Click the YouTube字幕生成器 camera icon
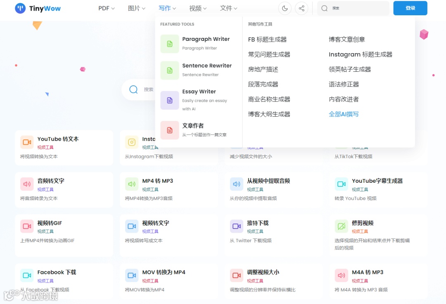 coord(342,184)
